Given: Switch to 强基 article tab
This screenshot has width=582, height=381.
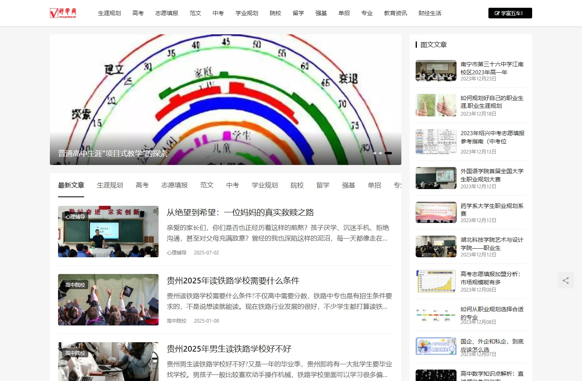Looking at the screenshot, I should 349,185.
